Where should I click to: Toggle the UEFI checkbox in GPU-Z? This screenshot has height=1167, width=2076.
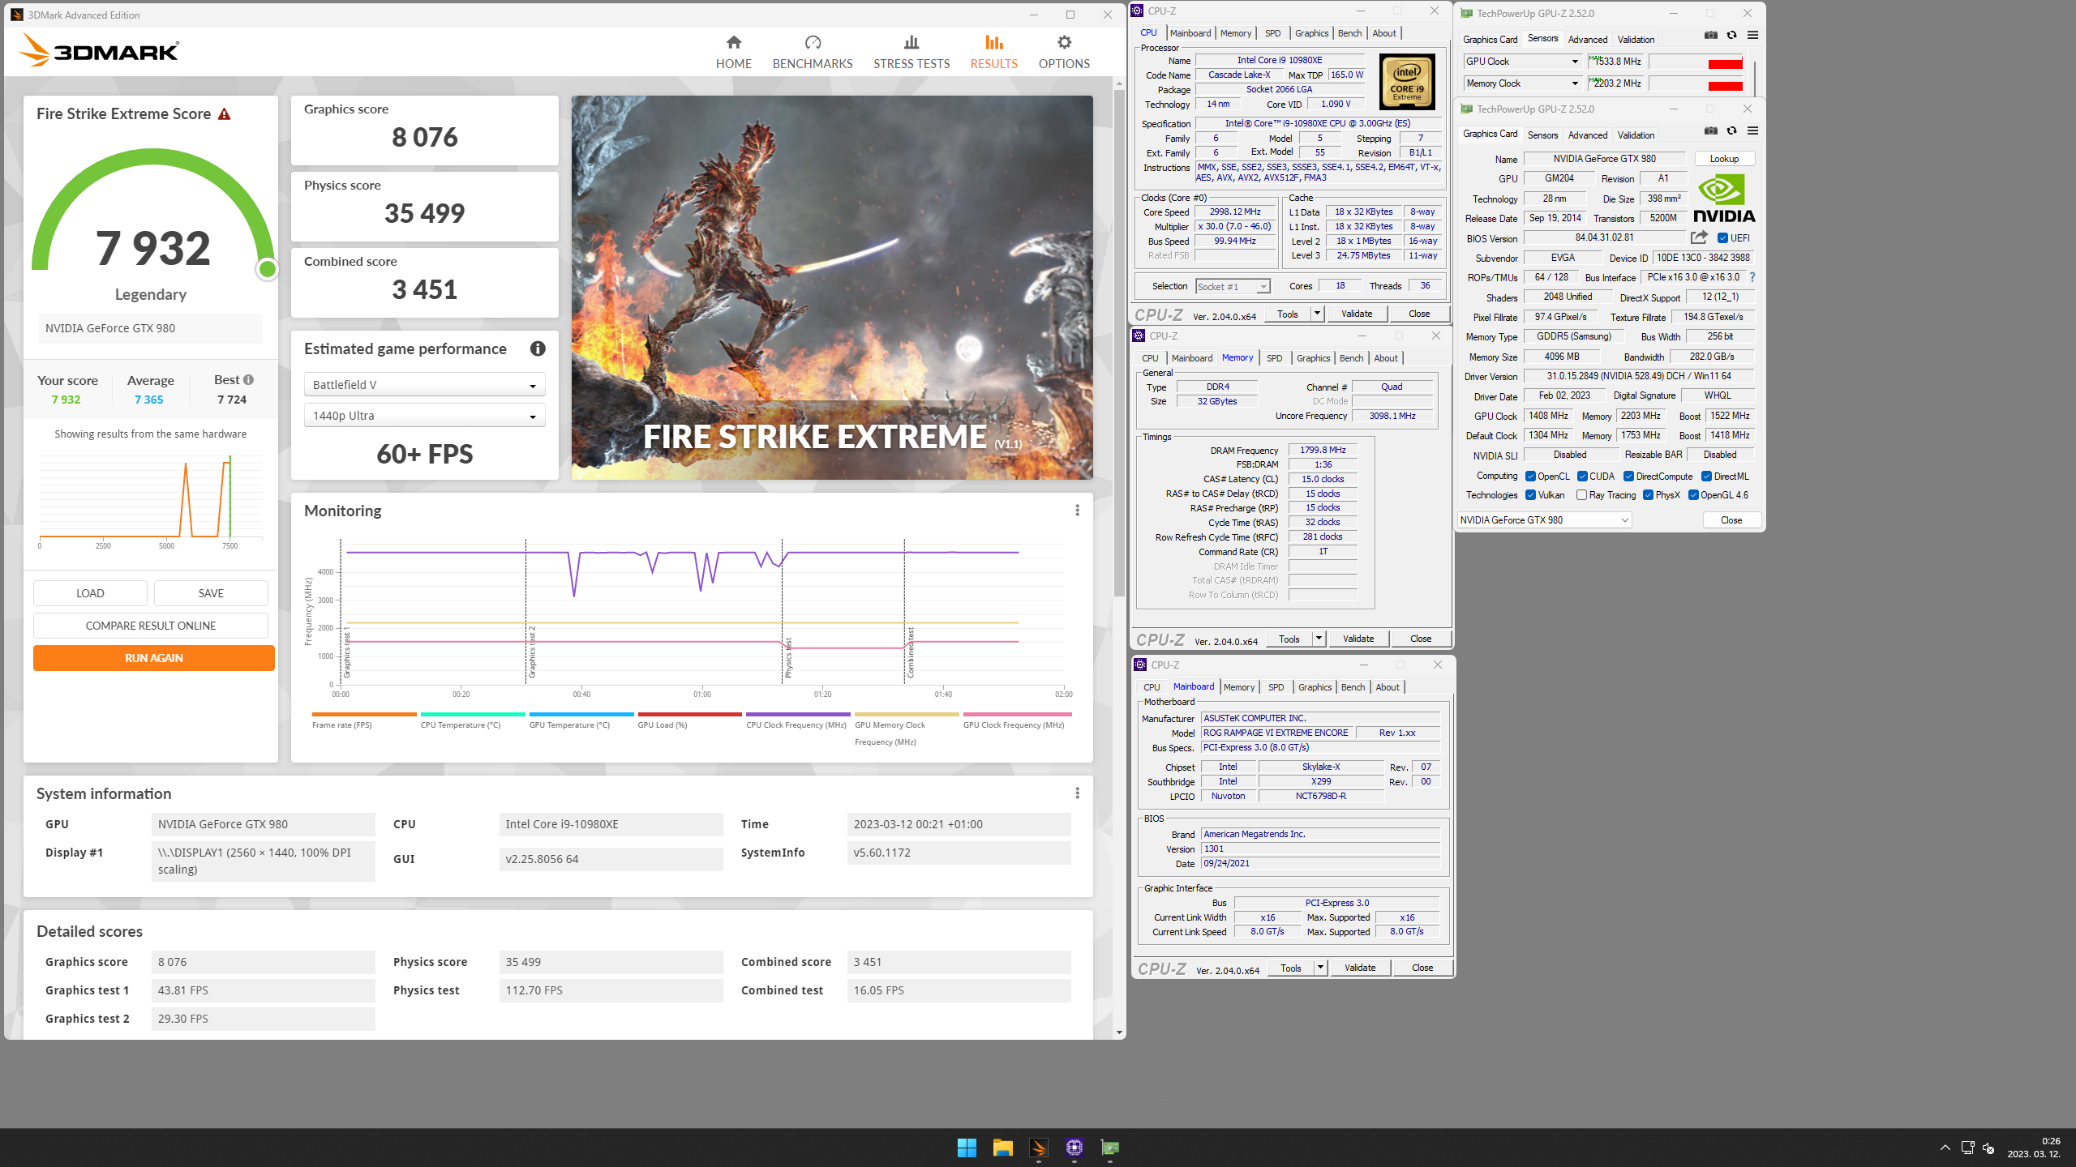(1722, 238)
